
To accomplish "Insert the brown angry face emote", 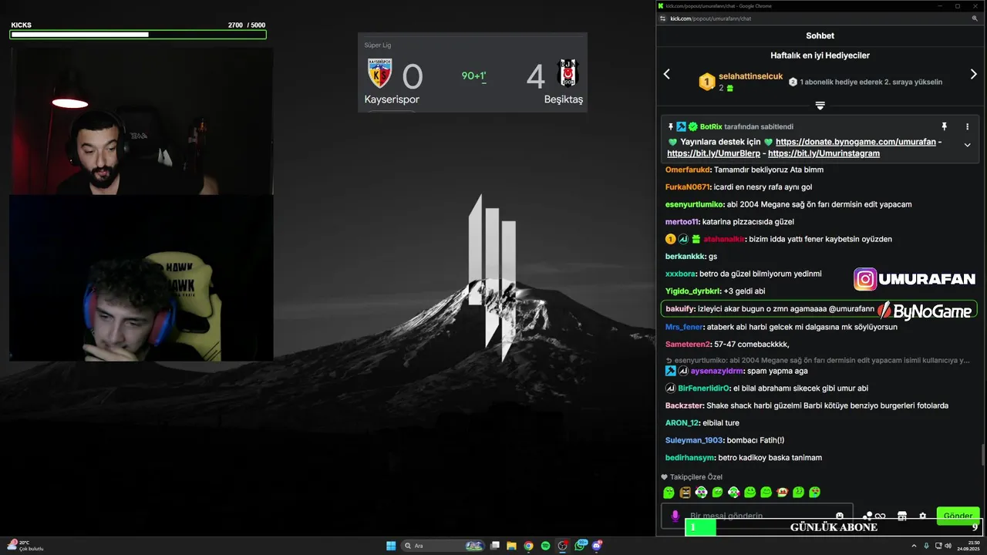I will pos(685,493).
